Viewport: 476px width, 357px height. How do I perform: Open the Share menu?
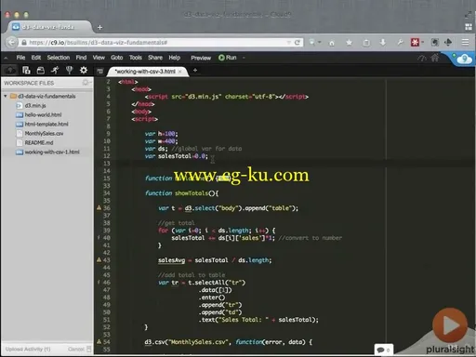[155, 58]
